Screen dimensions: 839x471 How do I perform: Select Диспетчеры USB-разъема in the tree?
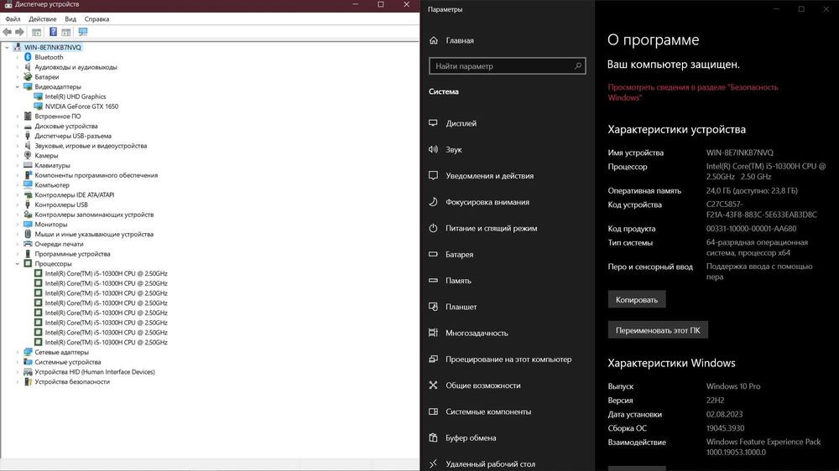pos(73,137)
